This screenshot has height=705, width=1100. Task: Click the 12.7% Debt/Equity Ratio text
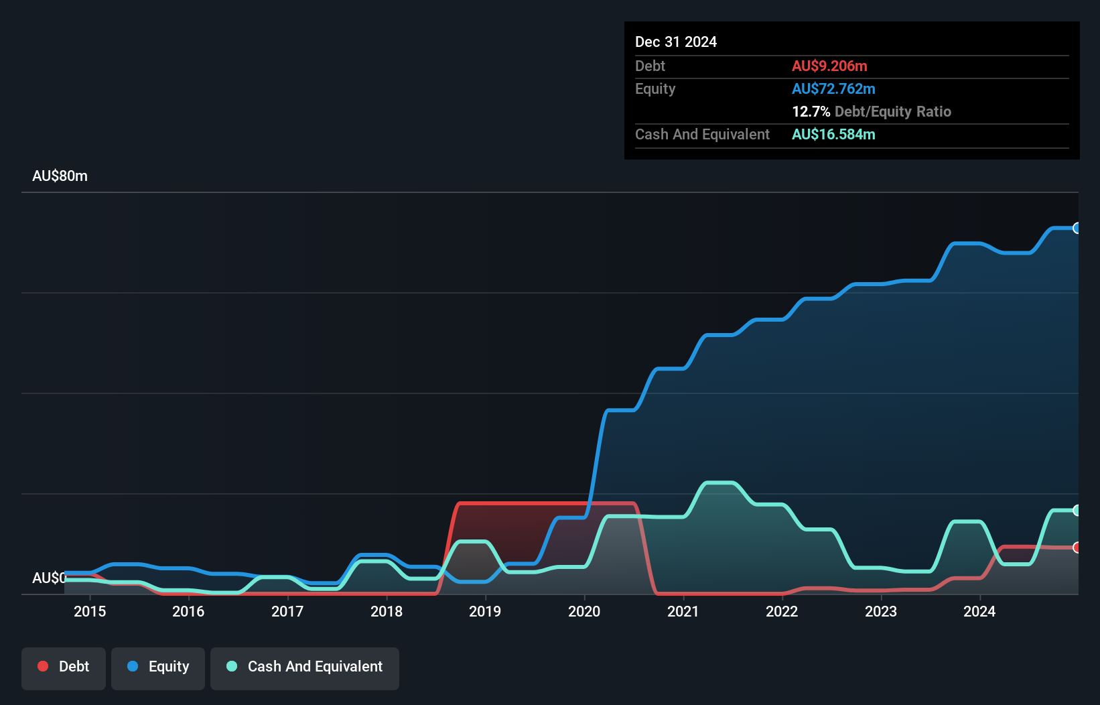click(872, 111)
